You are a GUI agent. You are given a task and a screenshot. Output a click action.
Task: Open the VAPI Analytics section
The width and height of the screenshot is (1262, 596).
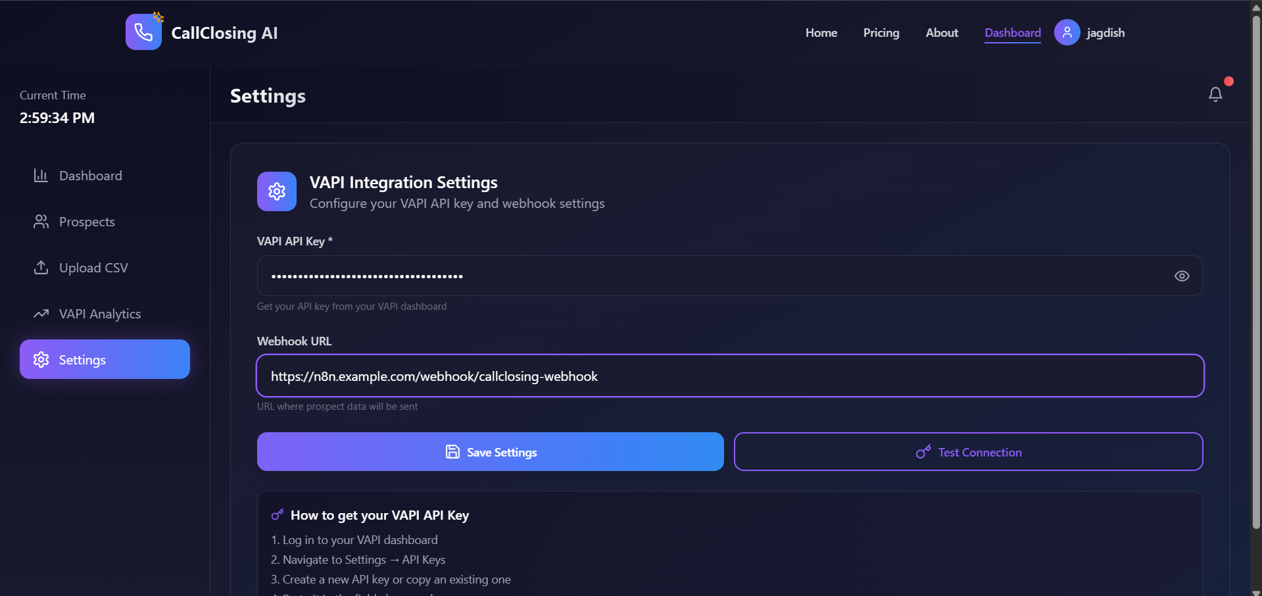click(105, 314)
